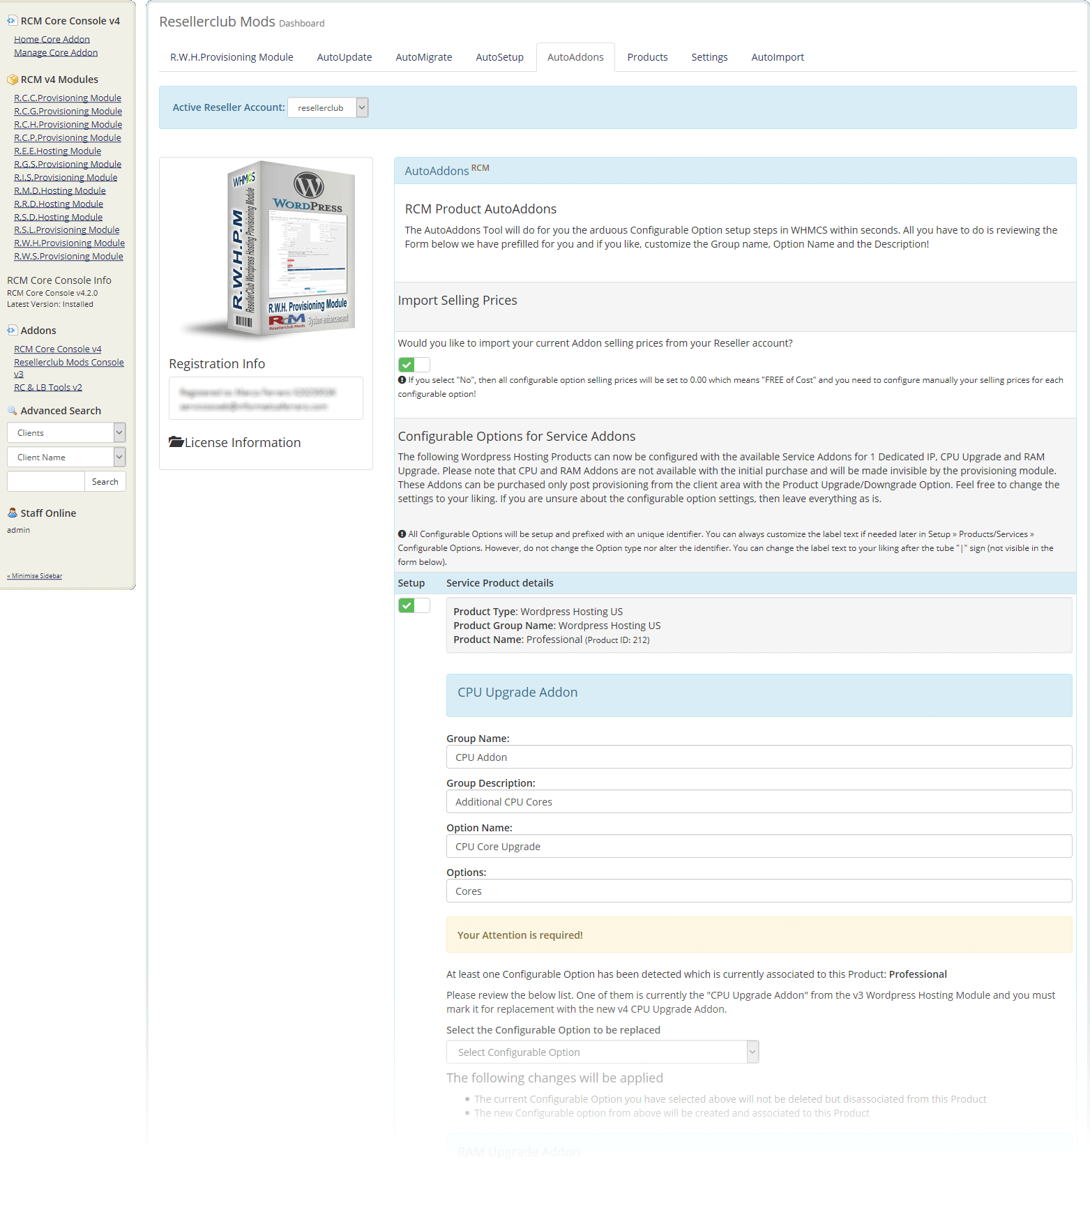Click the info icon beside the 'All Configurable Options' note
Viewport: 1090px width, 1224px height.
(x=402, y=534)
